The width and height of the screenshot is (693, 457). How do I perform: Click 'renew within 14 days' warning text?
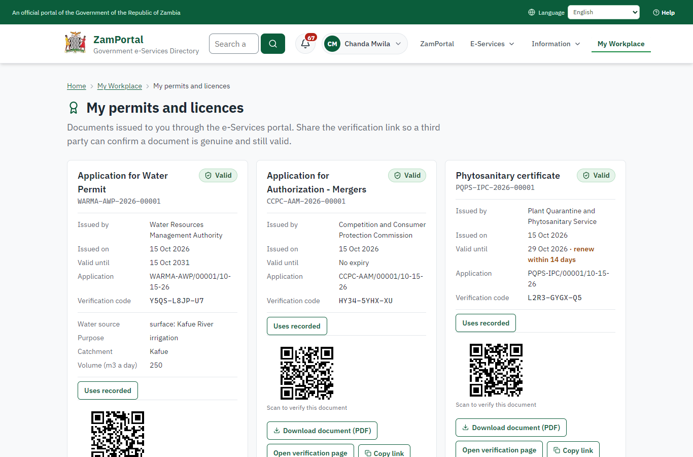(561, 254)
